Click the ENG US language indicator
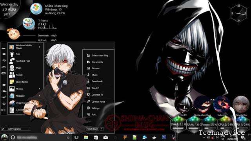Viewport: 251px width, 141px height. (223, 137)
